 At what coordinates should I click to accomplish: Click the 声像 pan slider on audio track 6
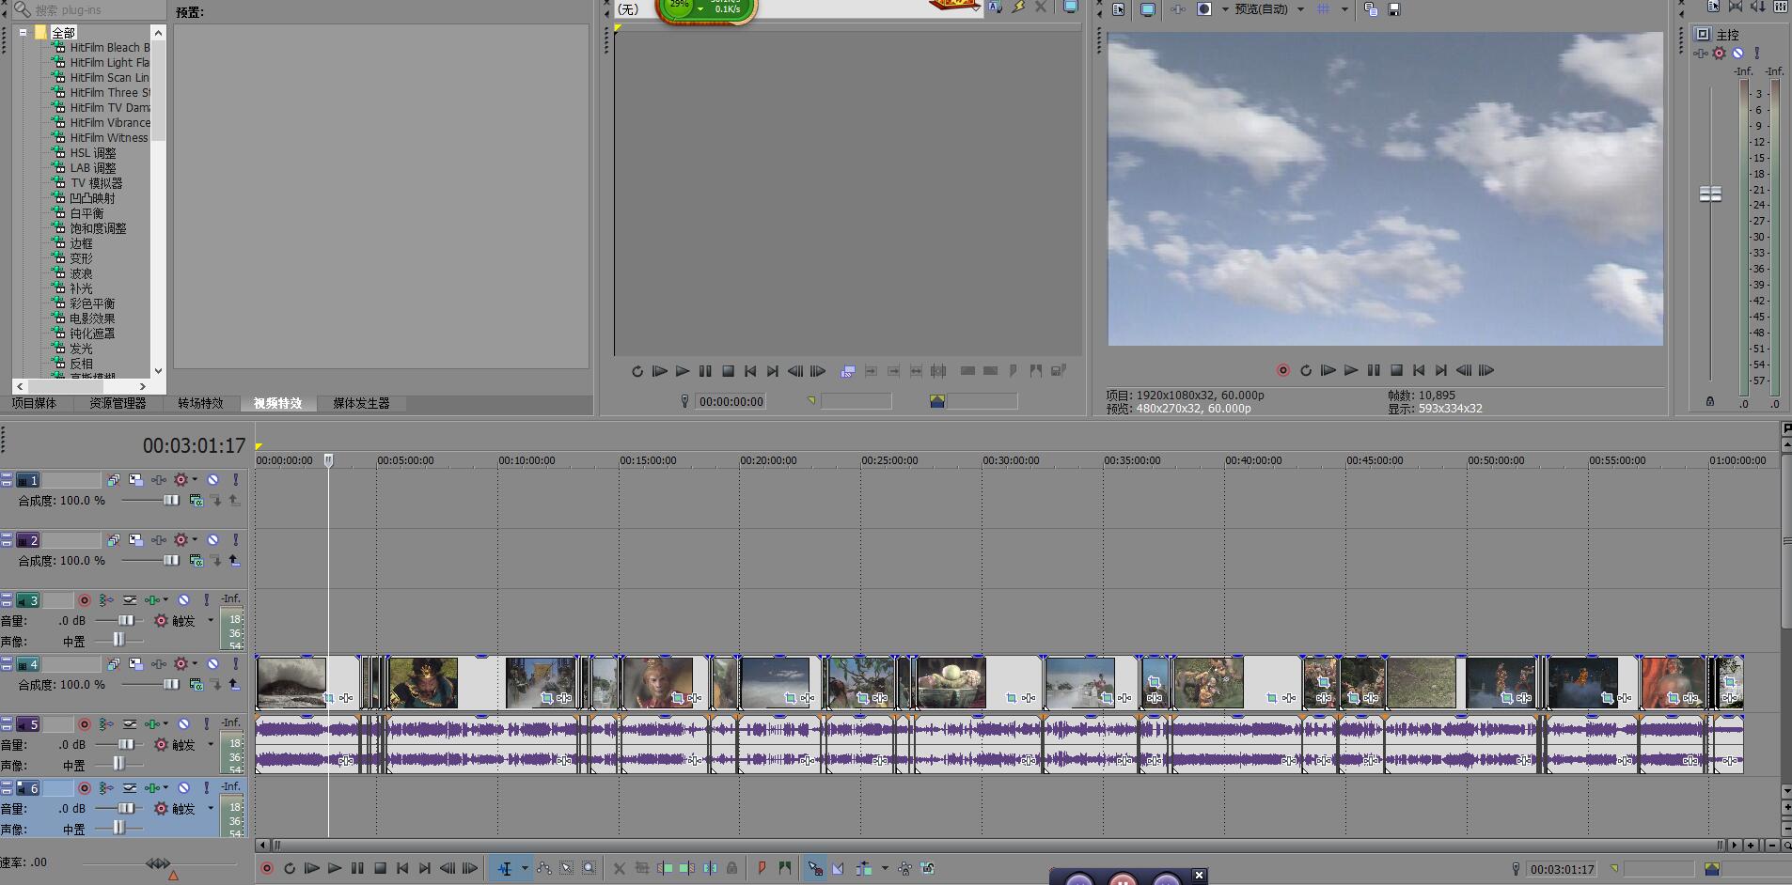pos(118,828)
